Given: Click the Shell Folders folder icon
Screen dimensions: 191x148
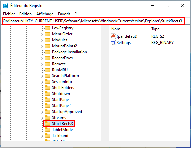Looking at the screenshot, I should tap(48, 88).
